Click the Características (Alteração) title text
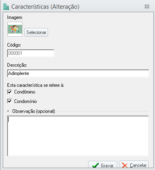The width and height of the screenshot is (155, 170). click(45, 7)
